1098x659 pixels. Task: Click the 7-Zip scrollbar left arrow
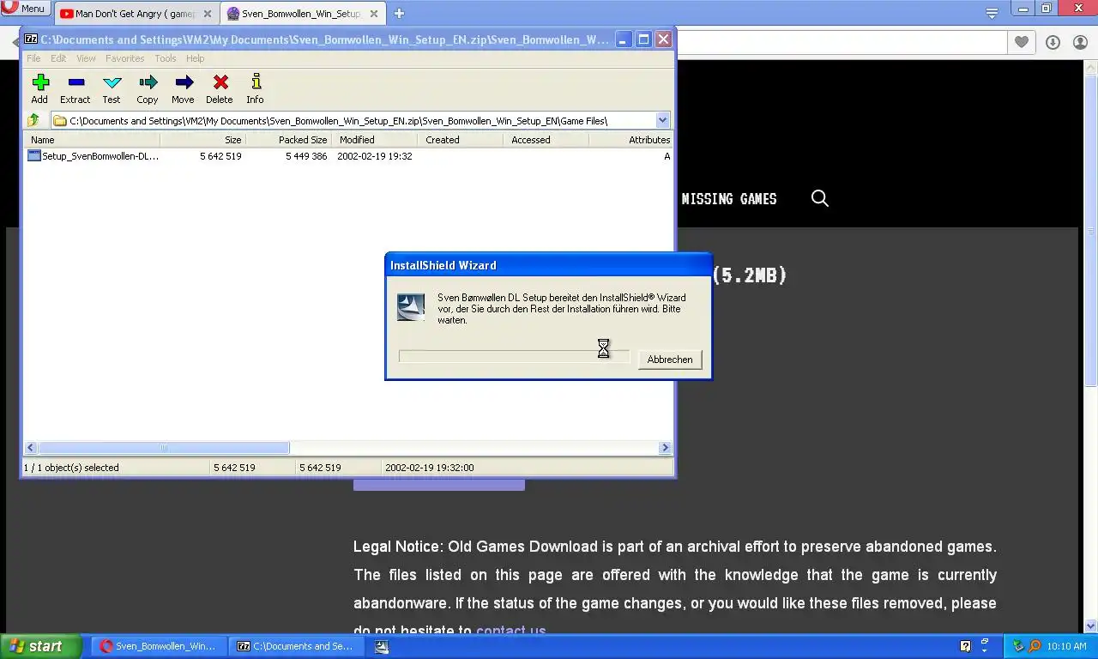click(x=31, y=448)
